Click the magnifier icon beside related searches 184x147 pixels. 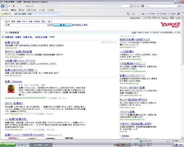click(x=3, y=37)
